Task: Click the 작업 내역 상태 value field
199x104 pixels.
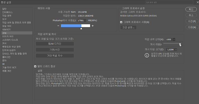Action: point(169,40)
